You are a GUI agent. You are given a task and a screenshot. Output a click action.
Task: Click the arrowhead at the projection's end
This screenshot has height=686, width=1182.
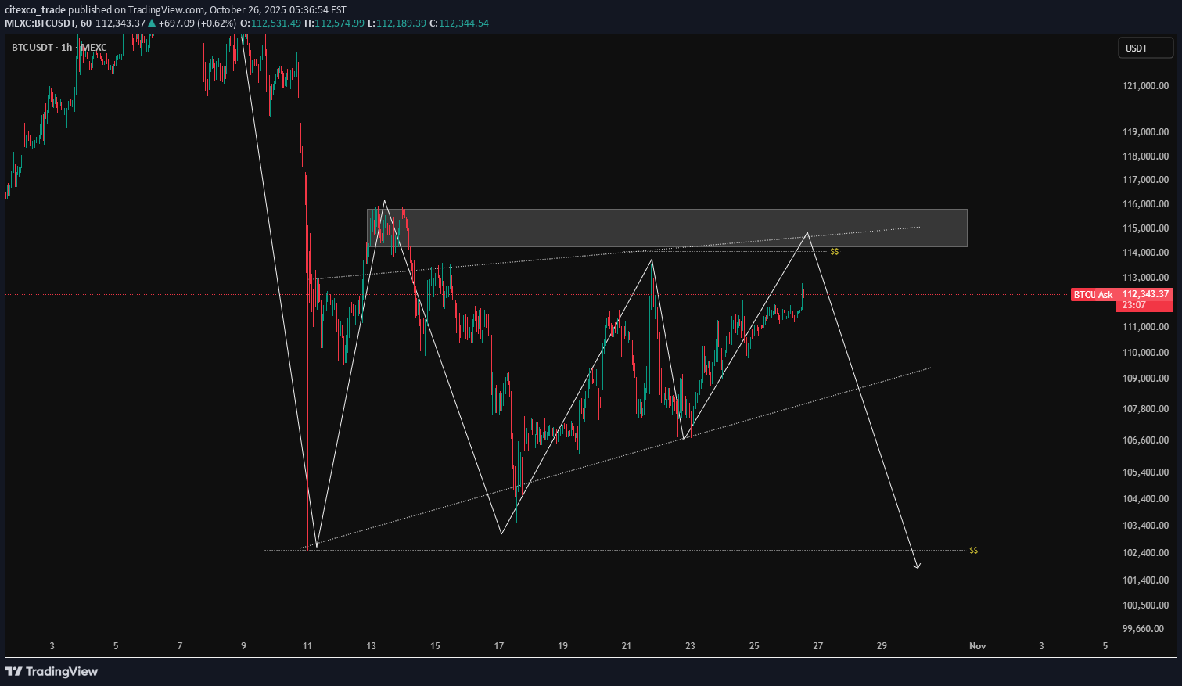click(x=917, y=566)
